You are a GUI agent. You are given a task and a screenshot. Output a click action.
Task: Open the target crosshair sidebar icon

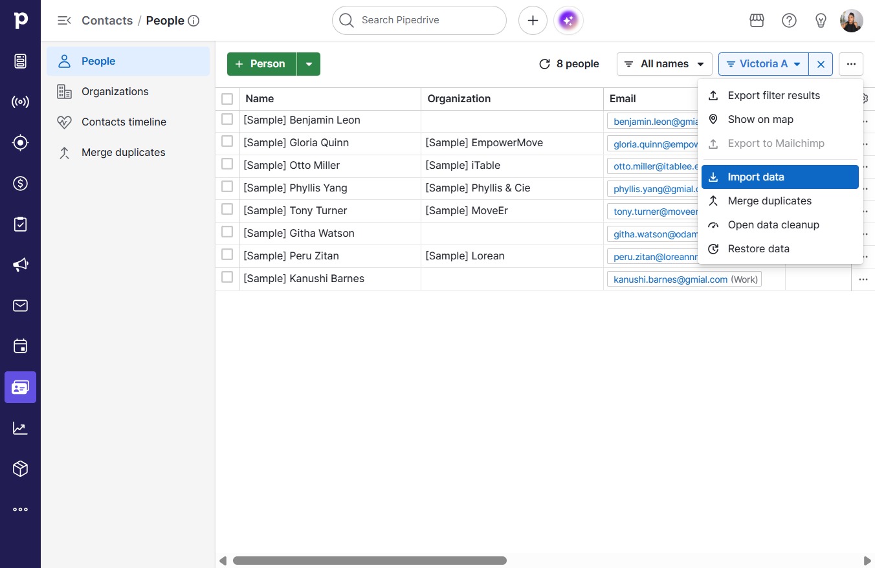click(x=20, y=142)
